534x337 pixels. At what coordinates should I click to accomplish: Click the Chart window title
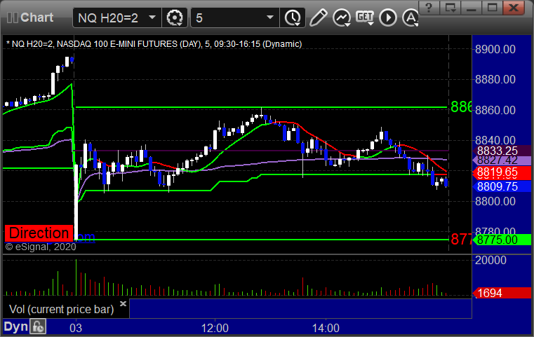coord(36,18)
